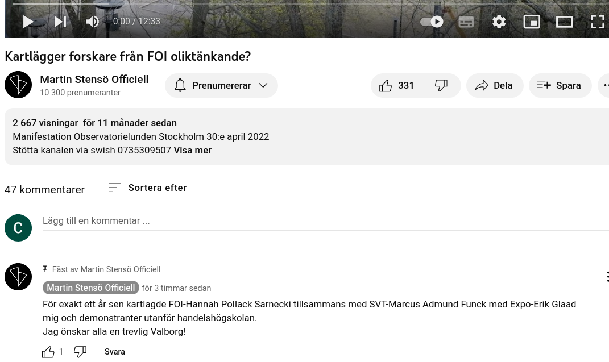Open video settings gear
This screenshot has width=609, height=362.
tap(499, 22)
